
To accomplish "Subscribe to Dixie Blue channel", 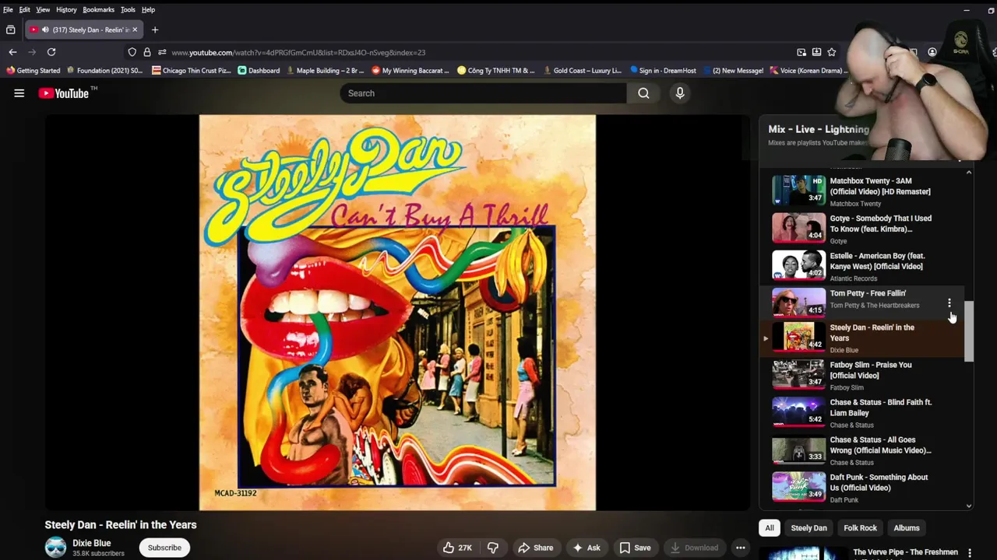I will (x=164, y=548).
